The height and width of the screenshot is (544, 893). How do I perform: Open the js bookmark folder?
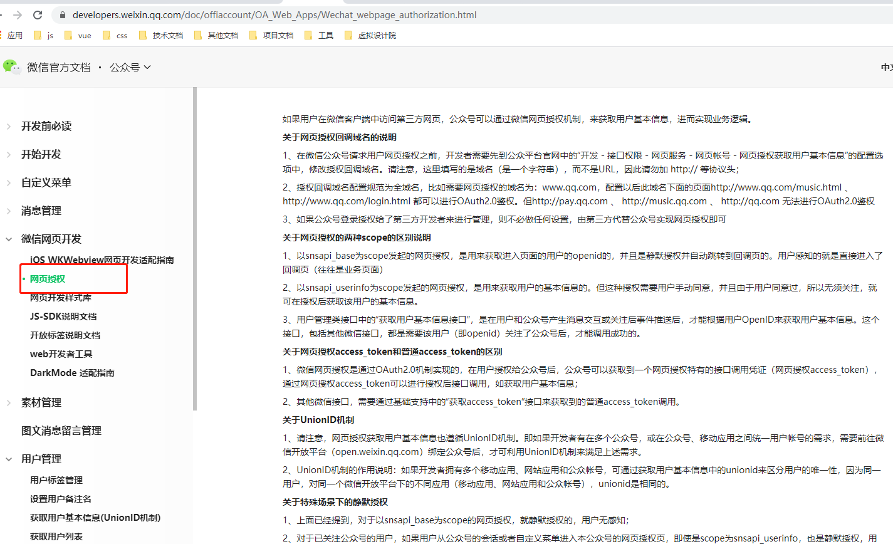[x=44, y=36]
